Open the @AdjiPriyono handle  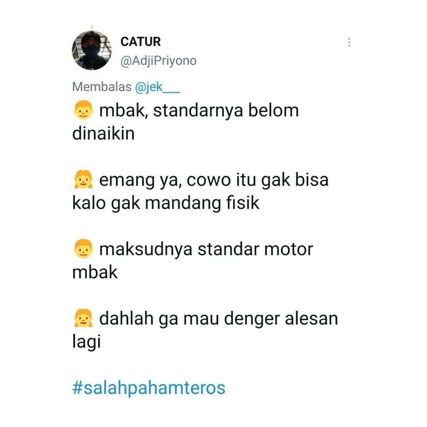coord(158,61)
